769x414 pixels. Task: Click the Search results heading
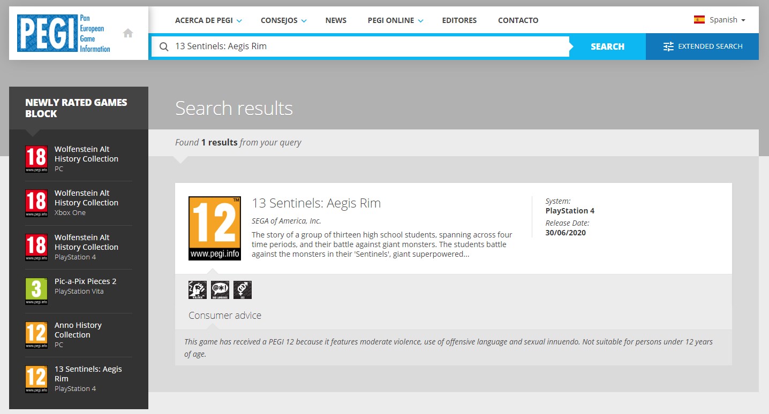click(234, 109)
